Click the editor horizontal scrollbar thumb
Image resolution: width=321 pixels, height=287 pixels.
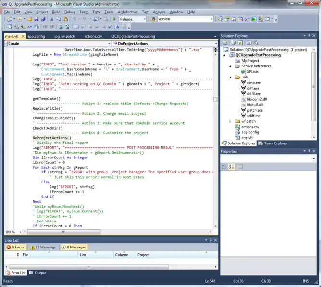(x=64, y=232)
